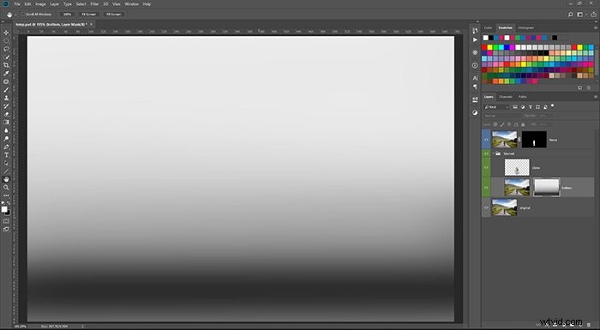Screen dimensions: 600x330
Task: Select the clone layer thumbnail
Action: tap(517, 168)
